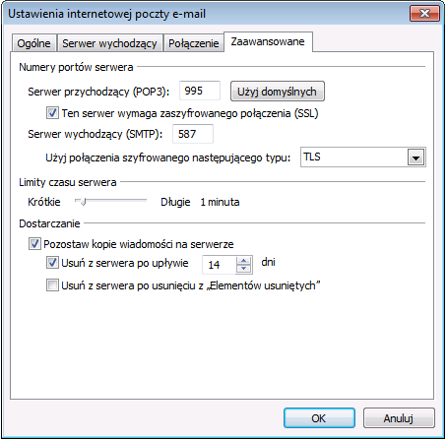
Task: Enable deletion after removal from Elementów usuniętych
Action: 52,285
